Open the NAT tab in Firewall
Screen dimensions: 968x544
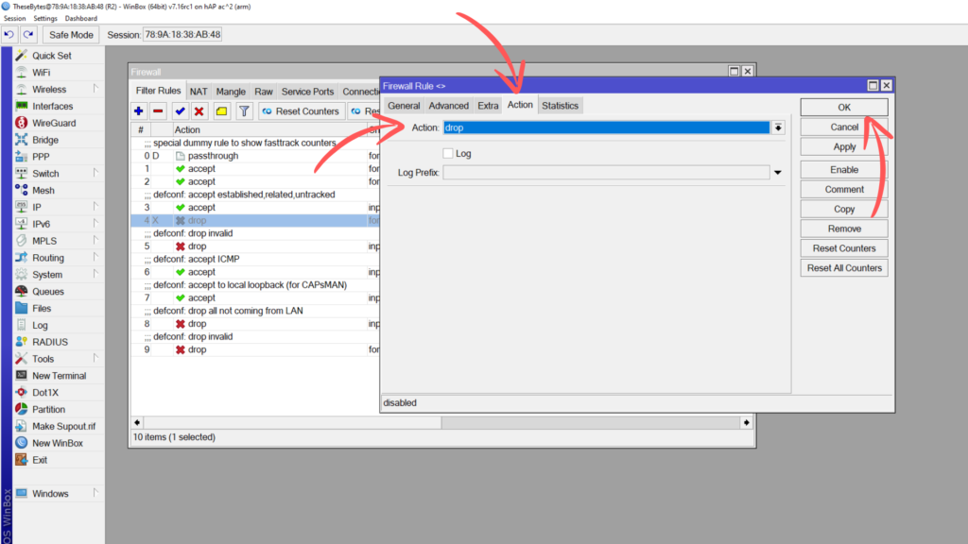(199, 92)
